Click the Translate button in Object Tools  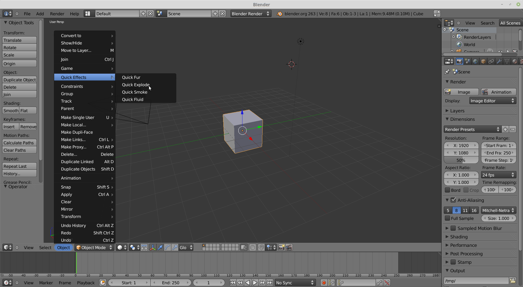click(x=19, y=40)
